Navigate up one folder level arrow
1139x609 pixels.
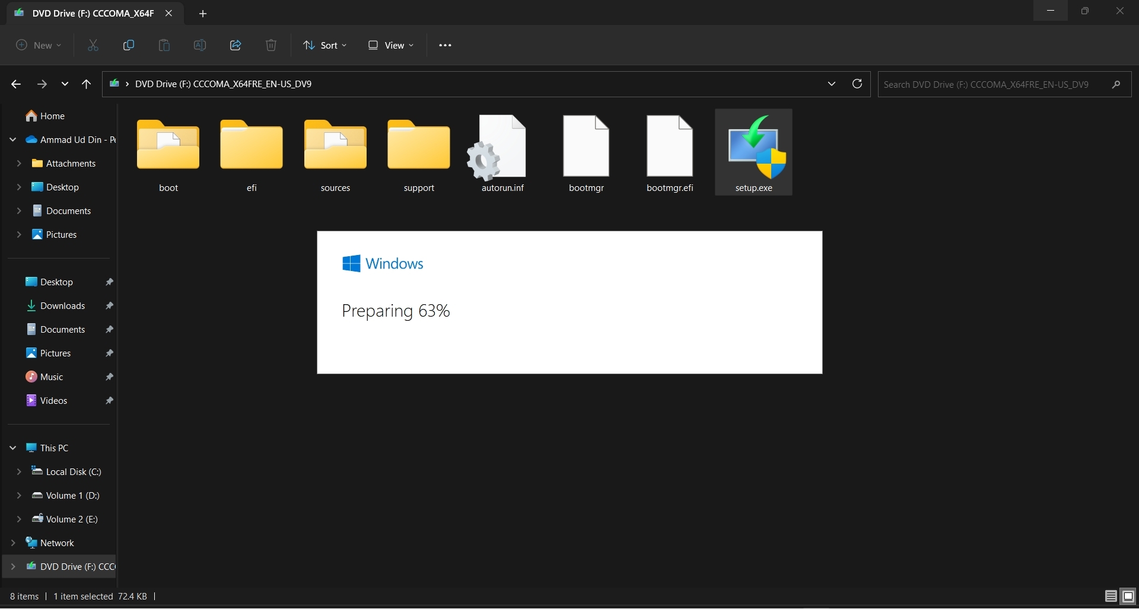pyautogui.click(x=87, y=84)
